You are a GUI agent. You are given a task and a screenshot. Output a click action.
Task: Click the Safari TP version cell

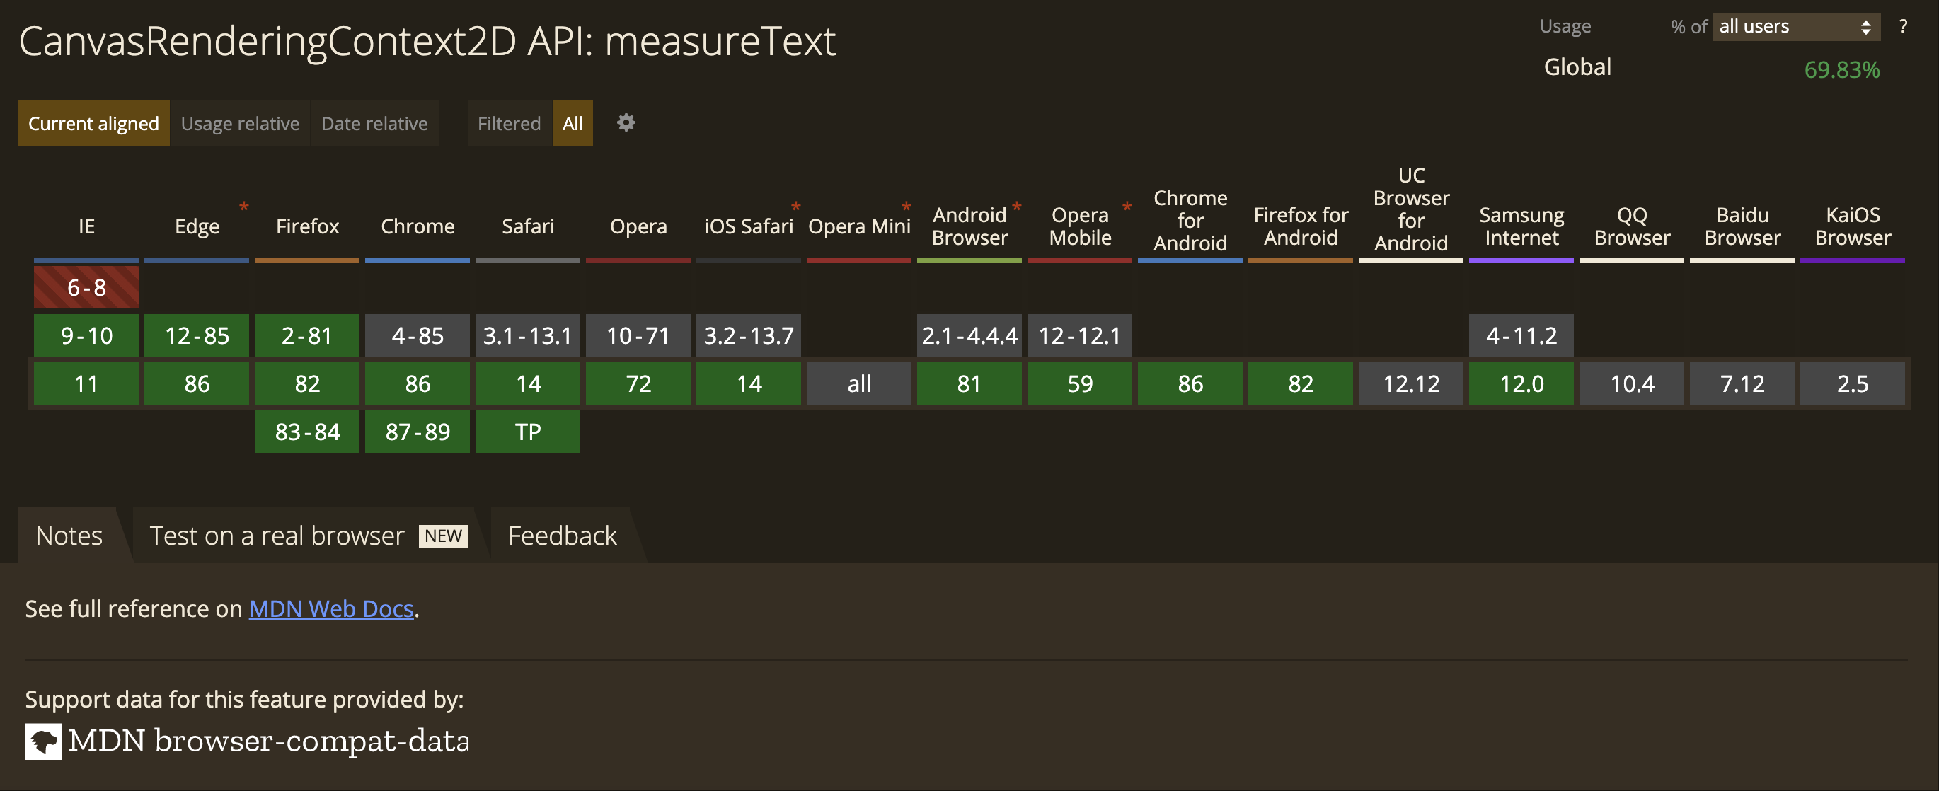528,432
